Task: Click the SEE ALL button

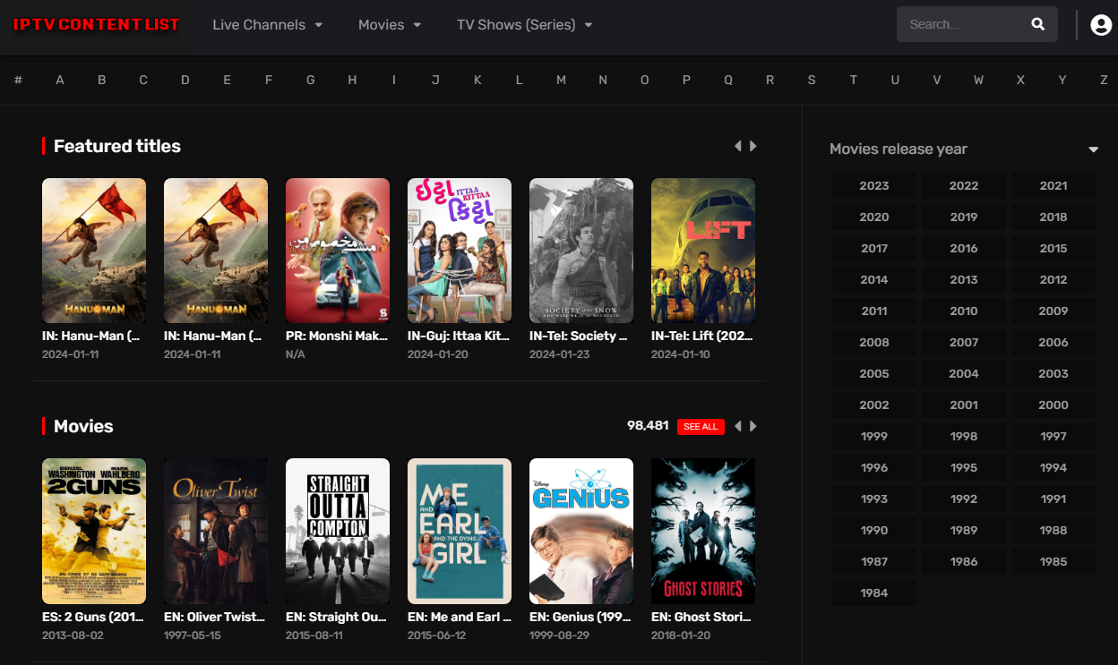Action: (x=701, y=426)
